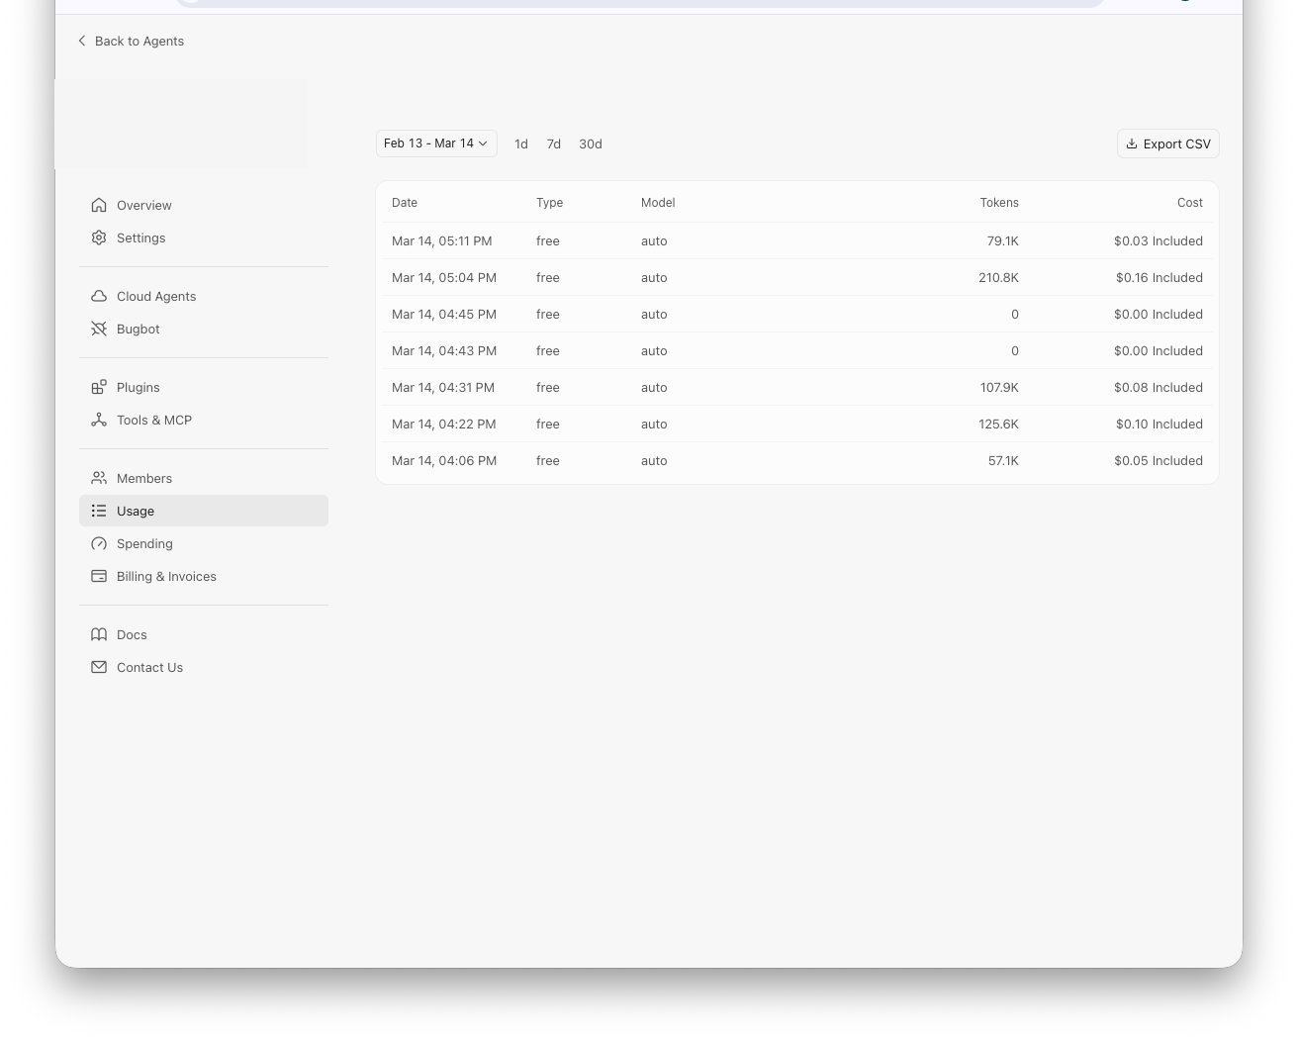Select the Members people icon
Image resolution: width=1298 pixels, height=1041 pixels.
[99, 478]
